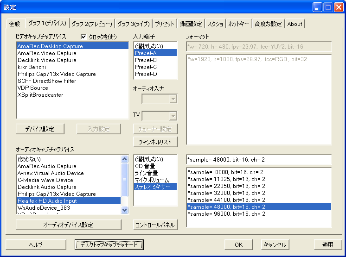Select Preset-C input
346x257 pixels.
[155, 67]
